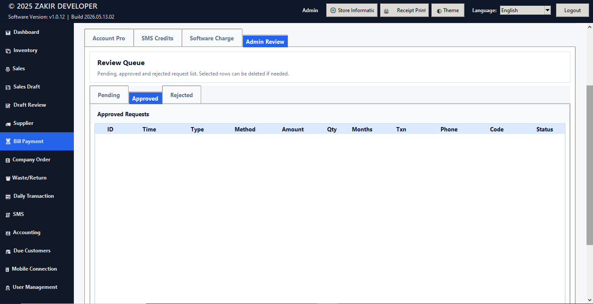Switch to the SMS Credits tab
593x304 pixels.
[157, 38]
